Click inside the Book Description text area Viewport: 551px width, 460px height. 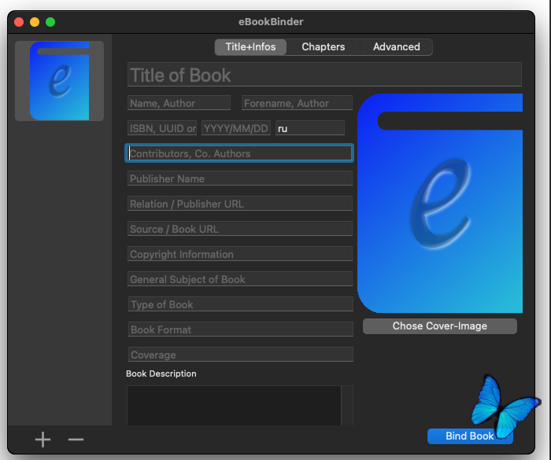click(234, 406)
